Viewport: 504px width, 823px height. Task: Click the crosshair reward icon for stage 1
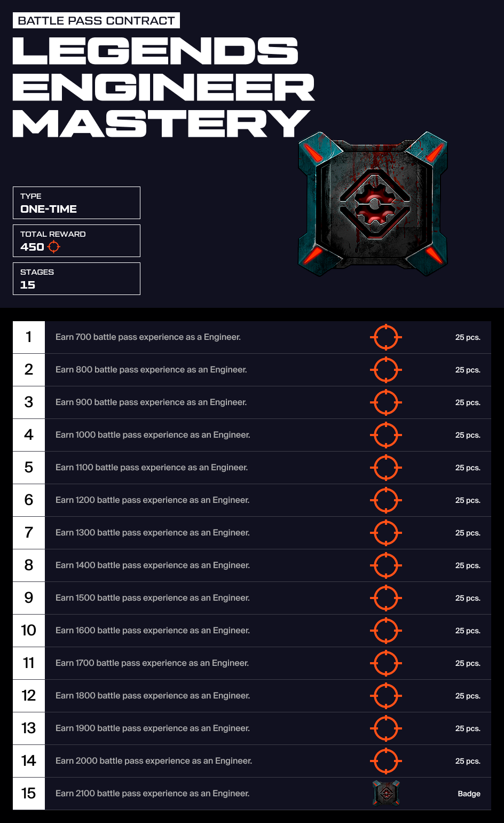coord(385,337)
